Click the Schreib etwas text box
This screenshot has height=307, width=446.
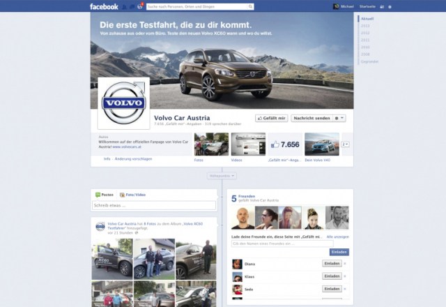click(x=154, y=205)
